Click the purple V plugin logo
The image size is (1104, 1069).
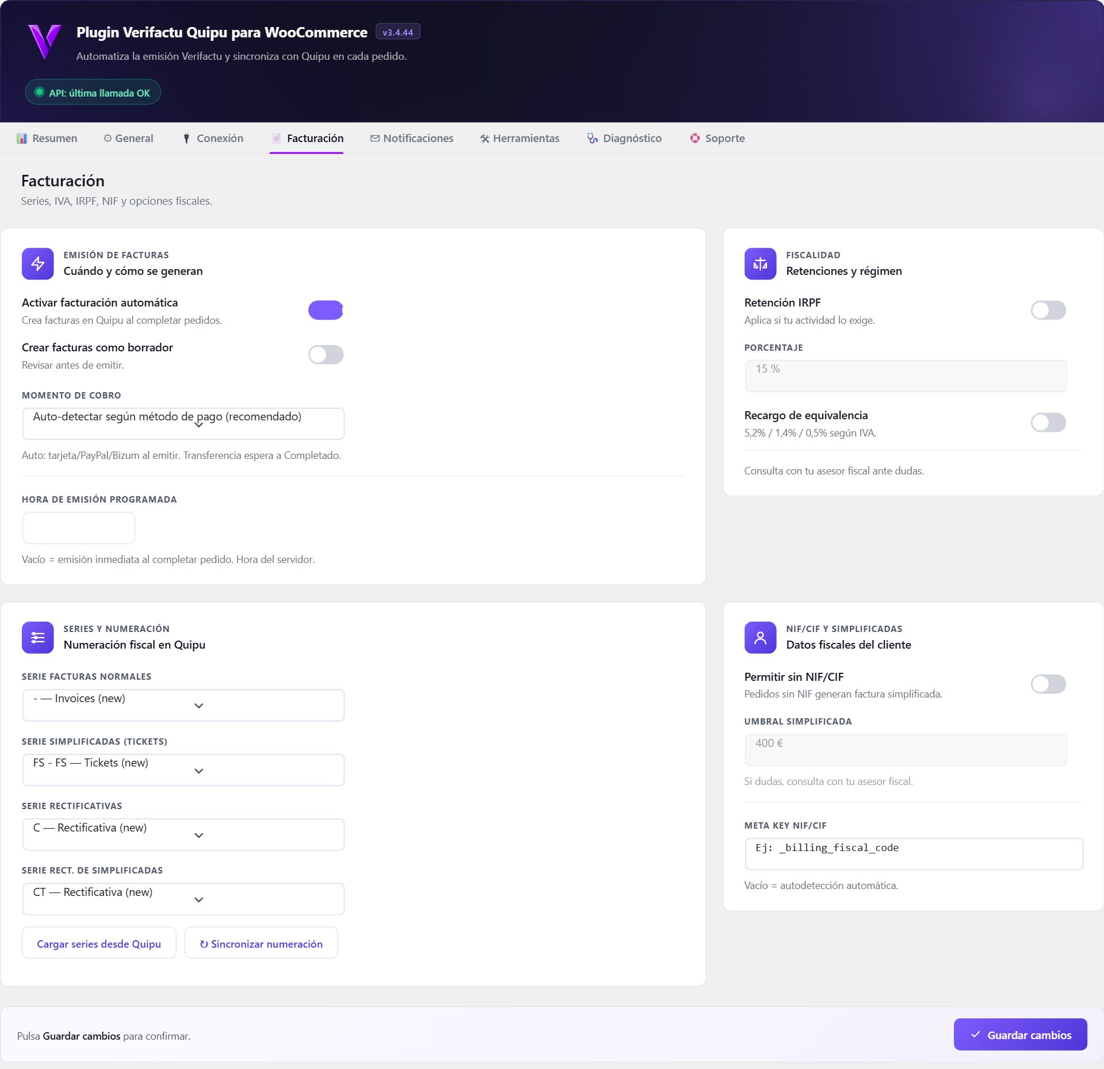point(44,41)
